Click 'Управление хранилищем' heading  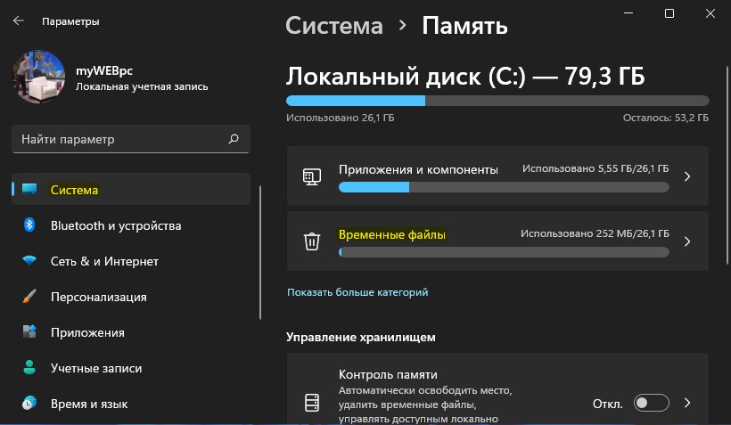[x=361, y=337]
